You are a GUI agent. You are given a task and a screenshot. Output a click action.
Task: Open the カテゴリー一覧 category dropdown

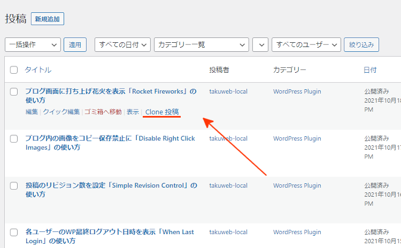(x=201, y=45)
